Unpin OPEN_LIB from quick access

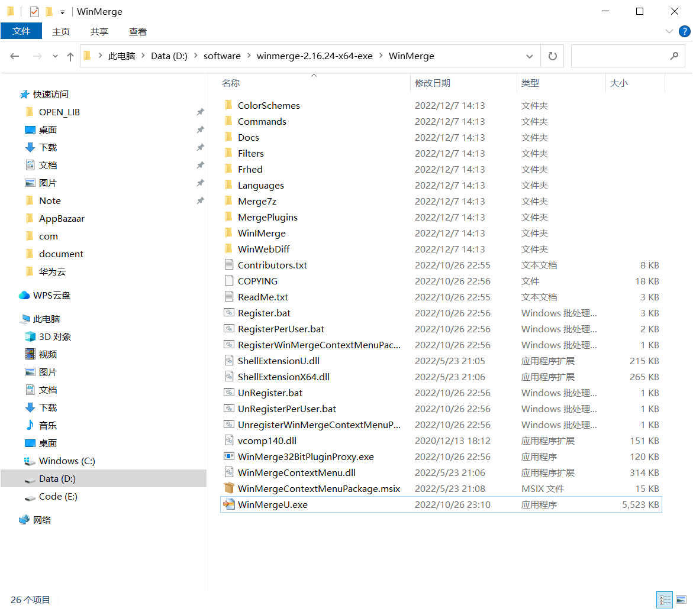200,112
